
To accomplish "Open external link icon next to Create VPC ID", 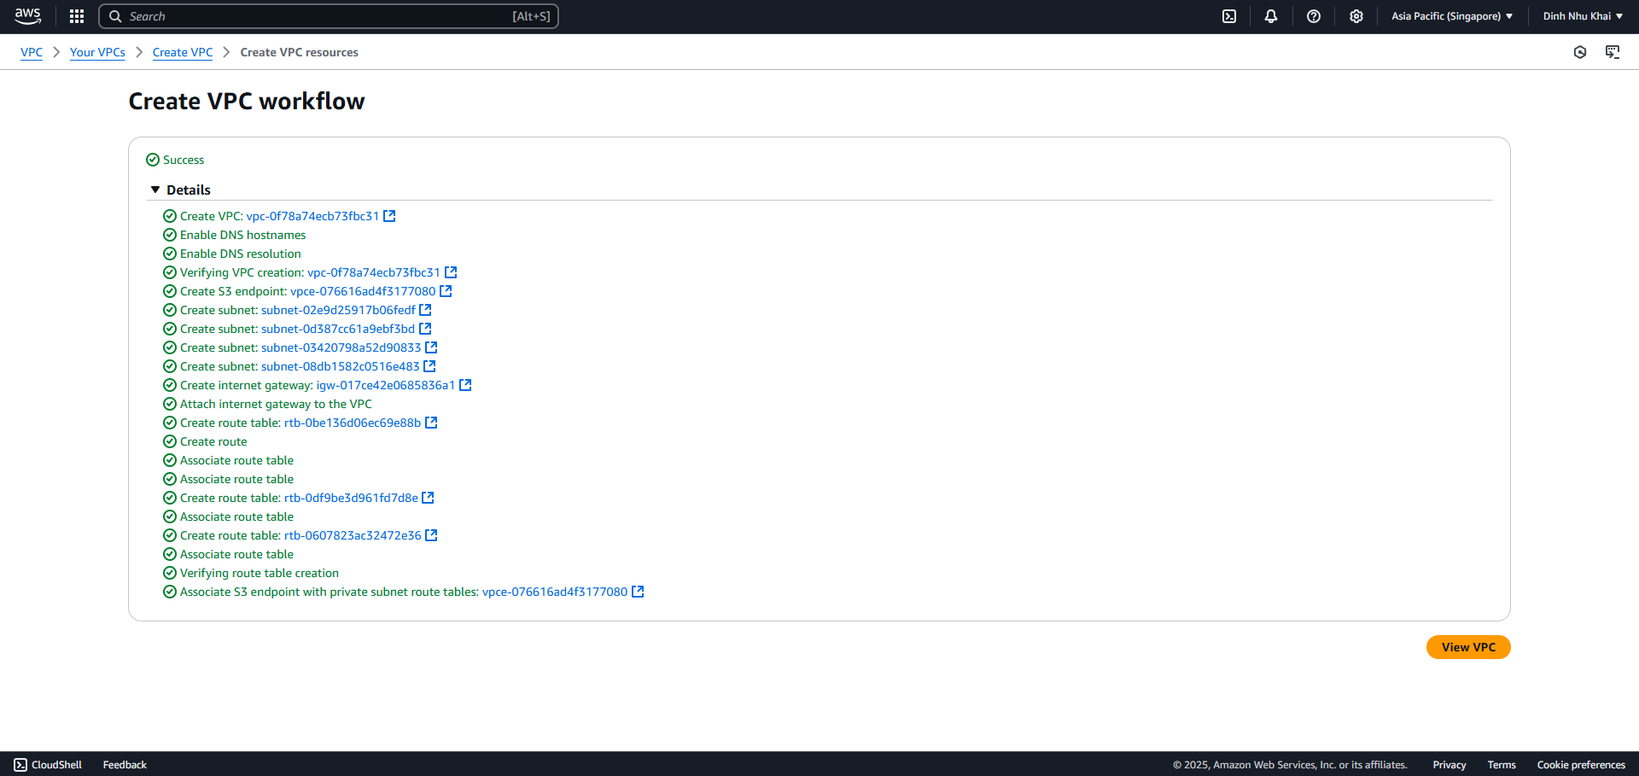I will click(389, 216).
